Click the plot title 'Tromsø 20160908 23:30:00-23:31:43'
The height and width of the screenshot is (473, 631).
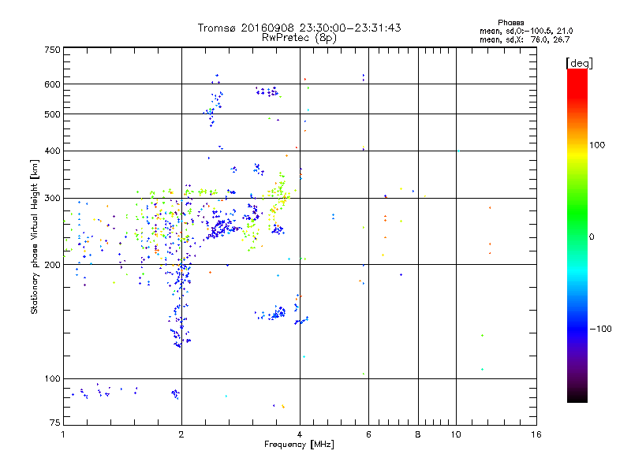299,28
